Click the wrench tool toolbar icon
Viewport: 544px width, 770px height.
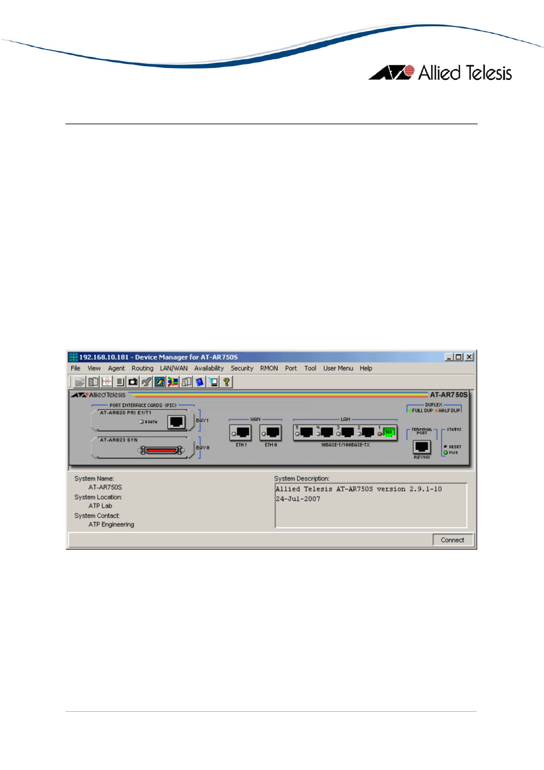[146, 382]
